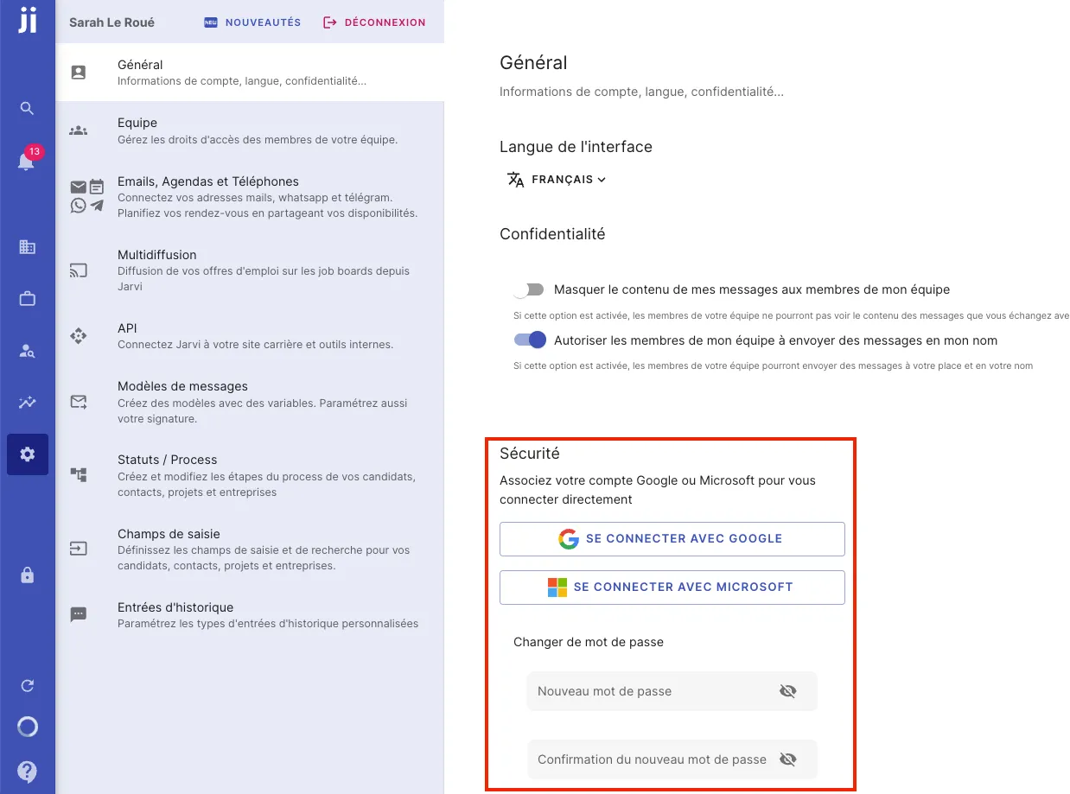
Task: Open help via the question mark icon
Action: (27, 772)
